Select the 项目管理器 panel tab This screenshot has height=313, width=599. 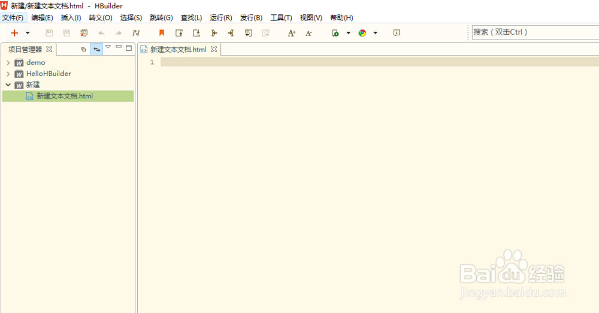click(25, 50)
